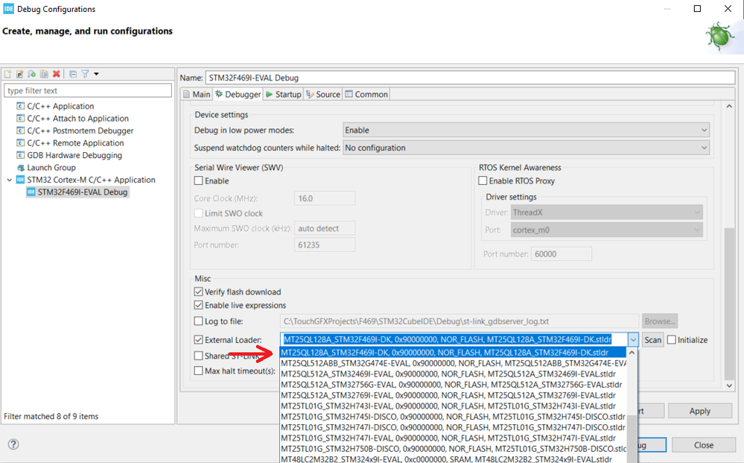Choose the MT25TL01G_STM32H747I-DISCO loader
Viewport: 744px width, 463px height.
click(453, 427)
